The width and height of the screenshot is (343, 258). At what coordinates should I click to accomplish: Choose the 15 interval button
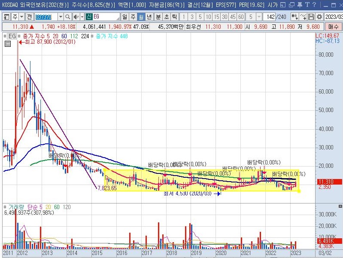click(216, 17)
